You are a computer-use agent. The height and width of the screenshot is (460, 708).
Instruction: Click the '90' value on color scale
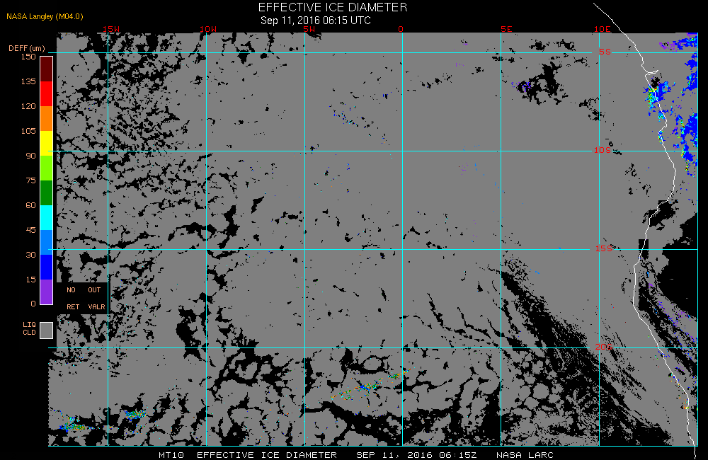pyautogui.click(x=30, y=156)
